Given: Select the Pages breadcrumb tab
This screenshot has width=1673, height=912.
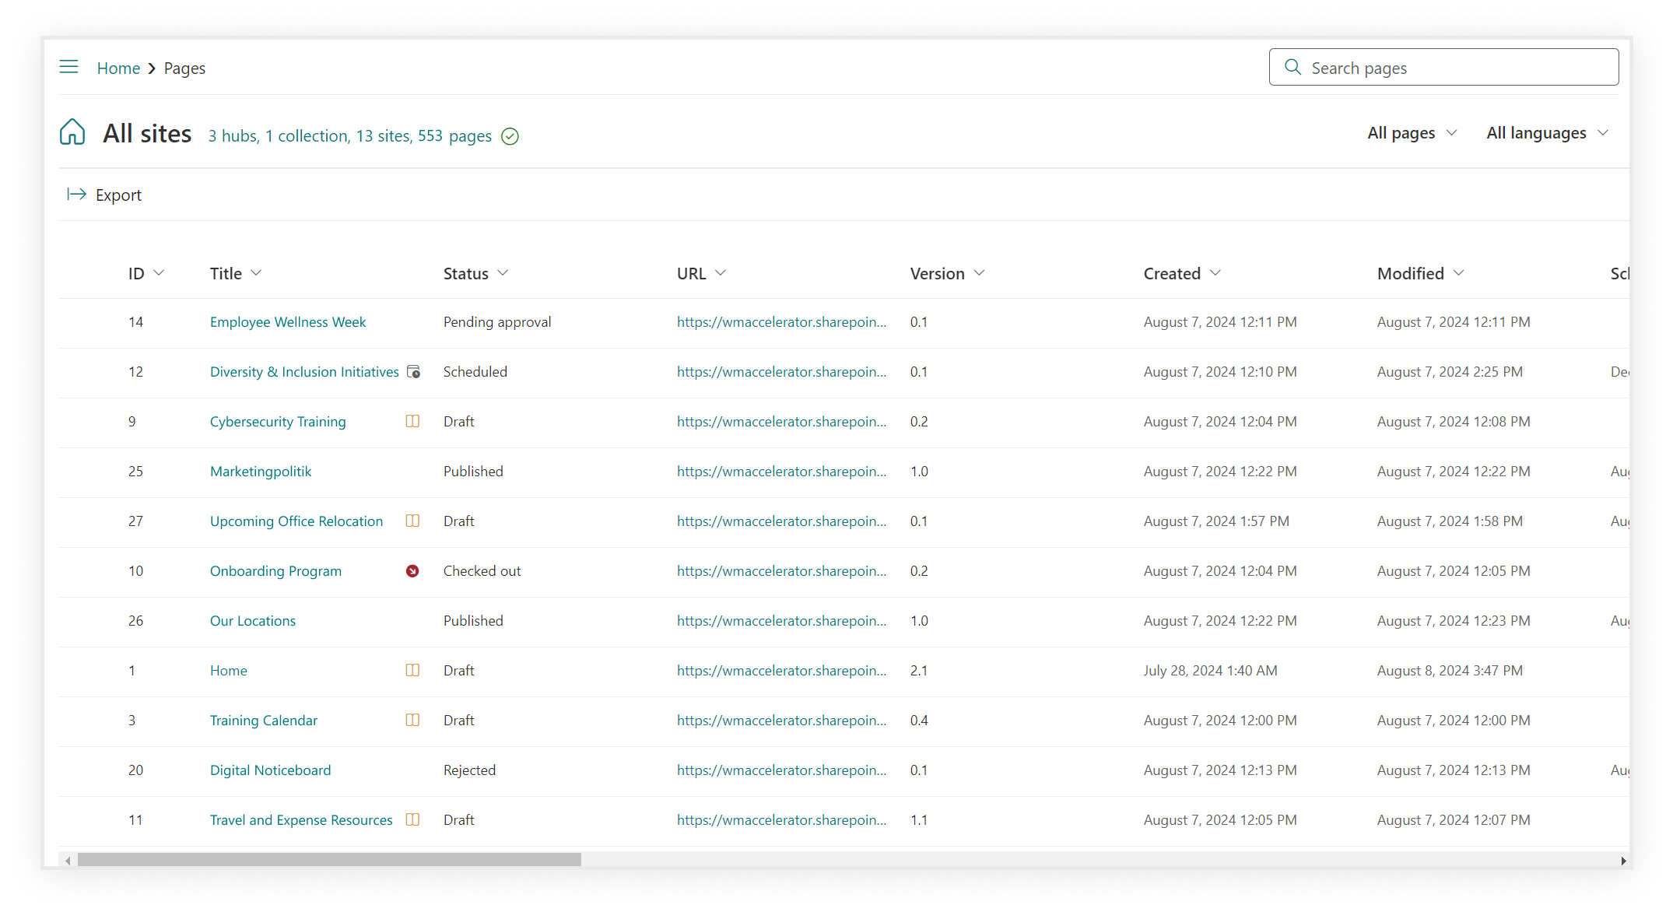Looking at the screenshot, I should (x=184, y=68).
